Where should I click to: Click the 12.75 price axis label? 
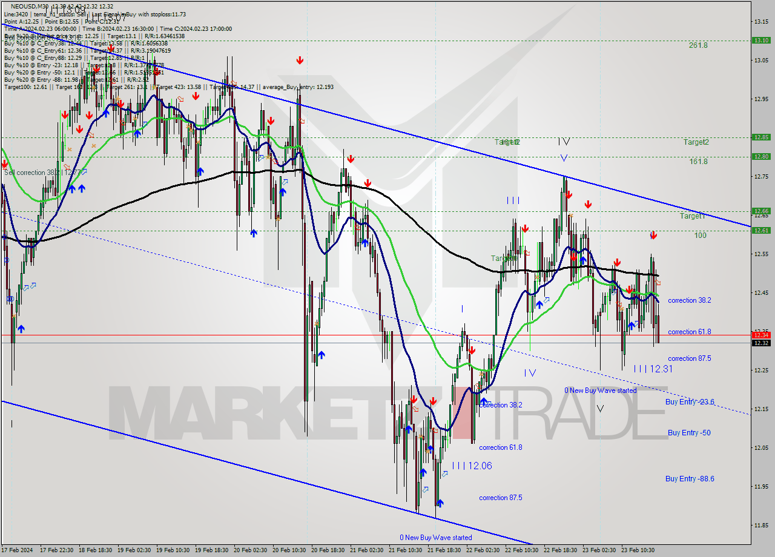pyautogui.click(x=760, y=177)
